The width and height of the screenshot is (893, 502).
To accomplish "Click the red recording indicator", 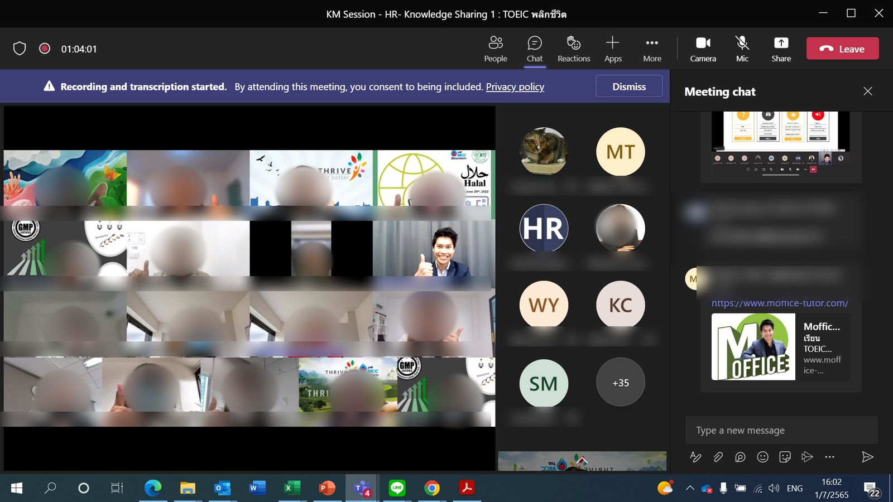I will pos(45,49).
